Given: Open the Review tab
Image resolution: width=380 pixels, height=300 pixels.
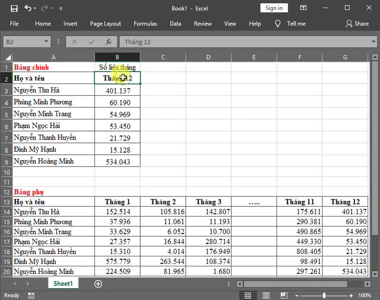Looking at the screenshot, I should click(203, 23).
